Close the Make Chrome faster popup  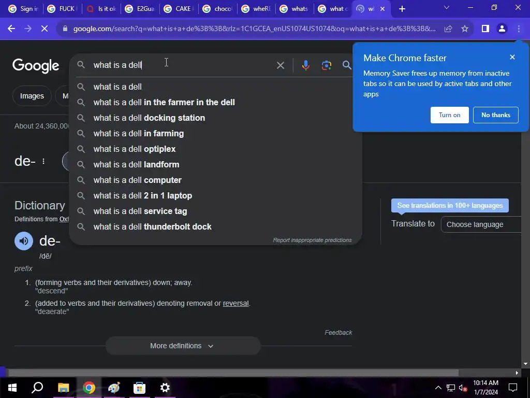[x=512, y=57]
